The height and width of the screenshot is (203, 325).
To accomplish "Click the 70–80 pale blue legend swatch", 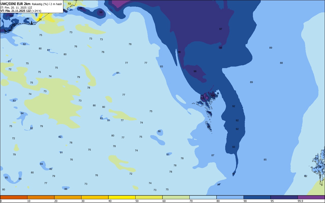I will 203,197.
